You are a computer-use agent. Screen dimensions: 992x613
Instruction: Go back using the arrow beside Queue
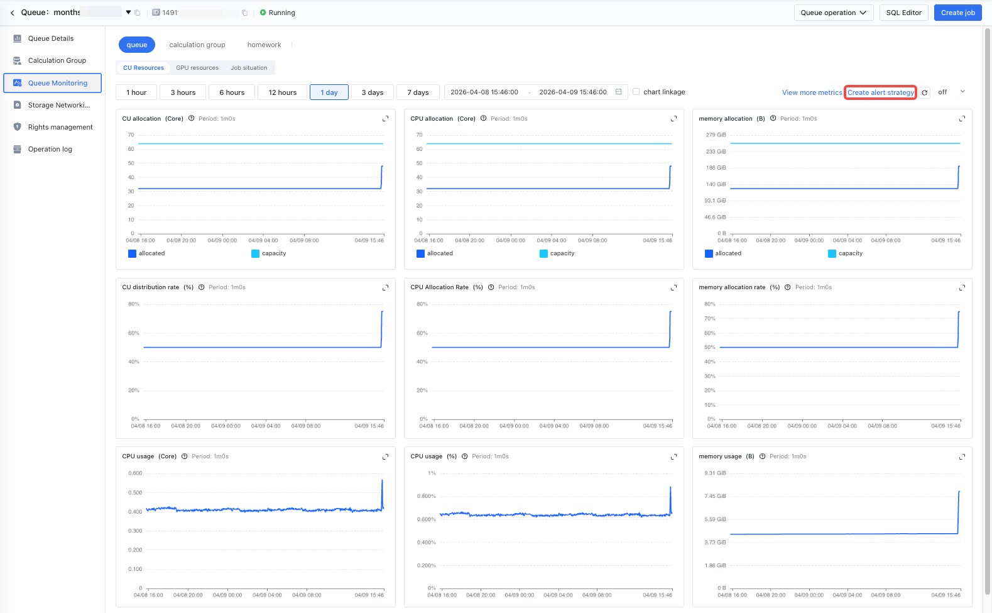(x=12, y=13)
